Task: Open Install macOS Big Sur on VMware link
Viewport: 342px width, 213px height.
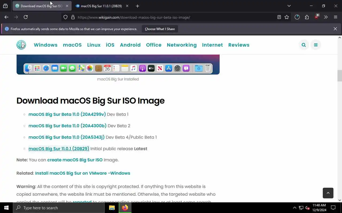Action: 83,173
